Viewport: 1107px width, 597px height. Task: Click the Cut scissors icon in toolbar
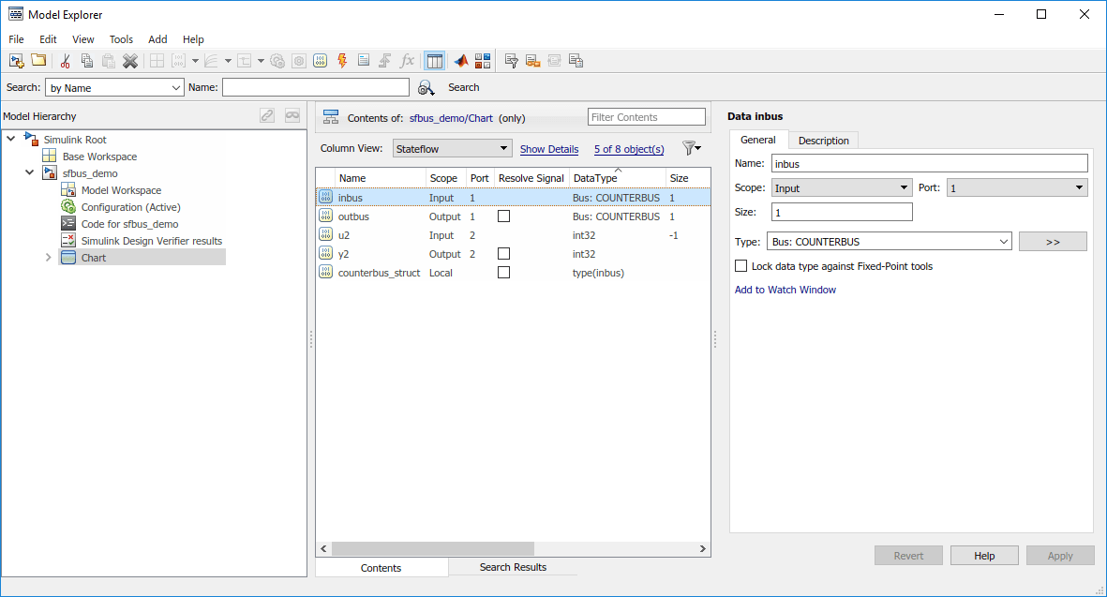(x=65, y=61)
